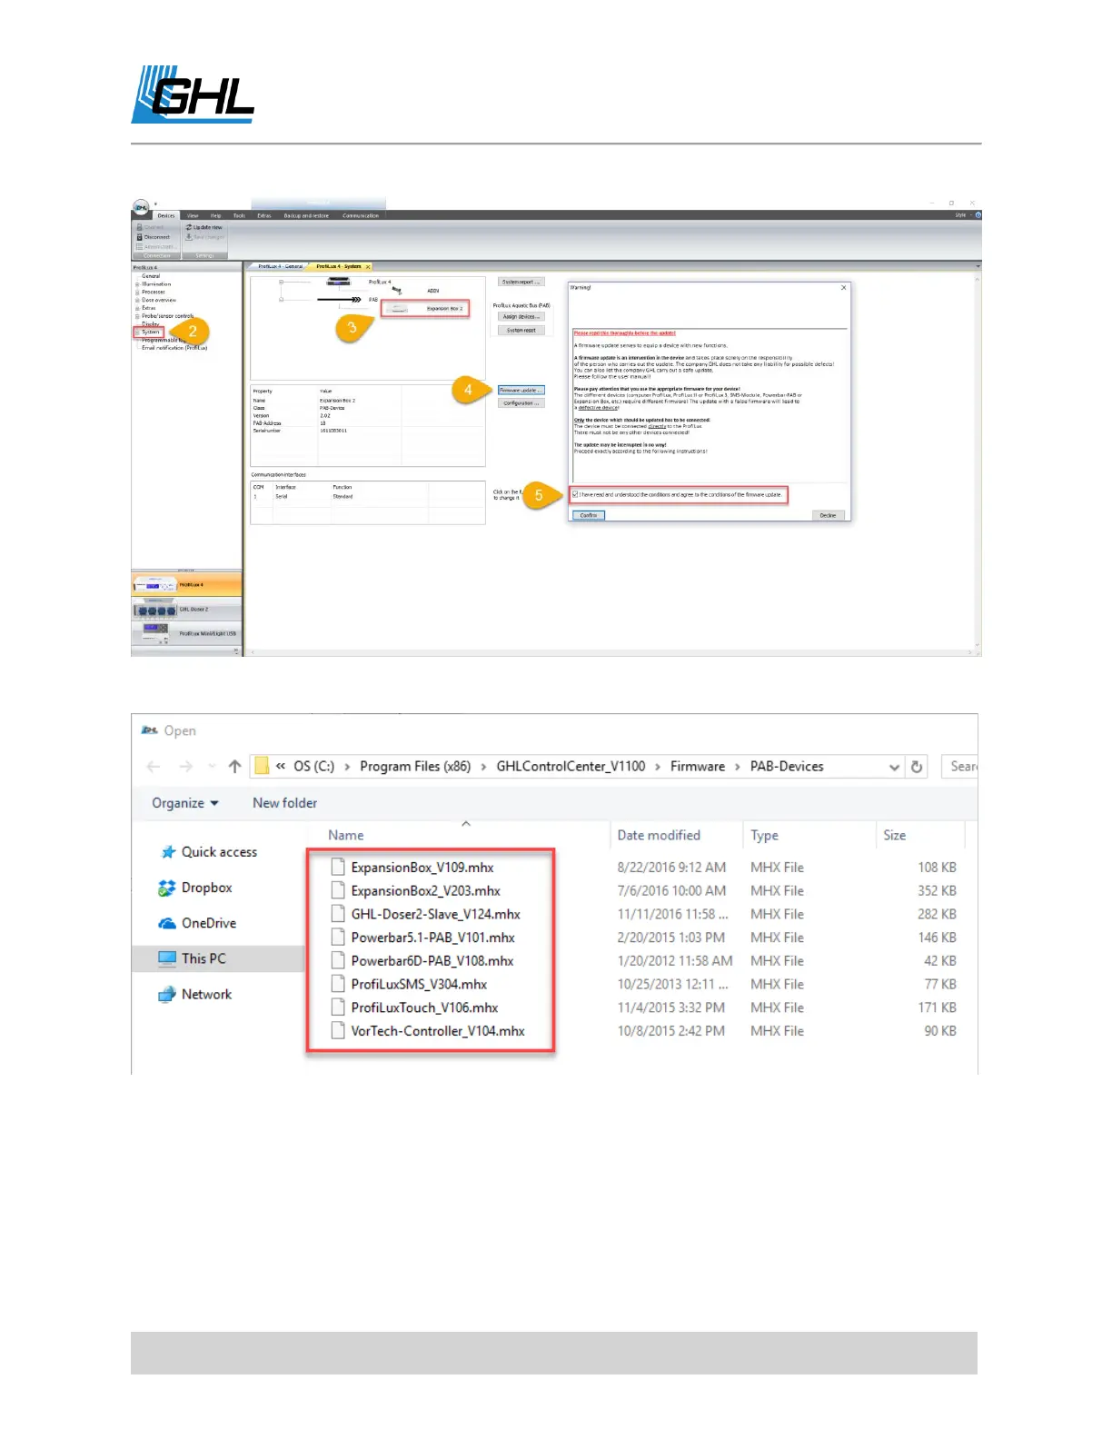Click Update view in the ribbon

point(204,227)
